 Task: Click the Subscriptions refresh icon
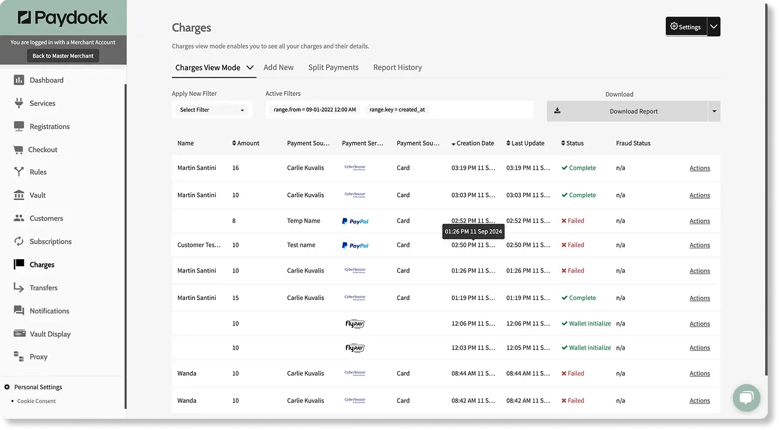(19, 241)
